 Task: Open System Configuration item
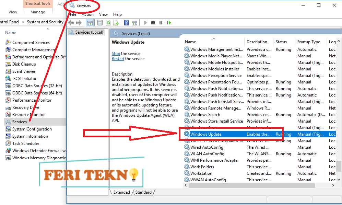(x=28, y=129)
